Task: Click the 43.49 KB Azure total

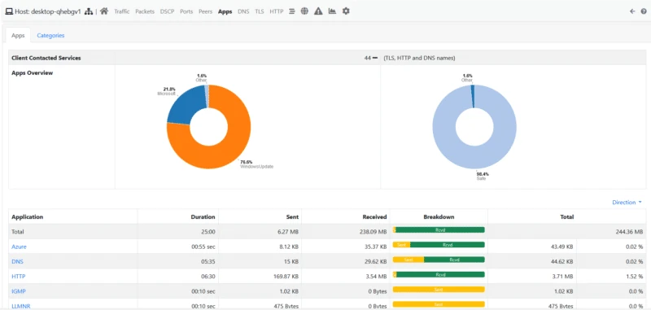Action: coord(562,247)
